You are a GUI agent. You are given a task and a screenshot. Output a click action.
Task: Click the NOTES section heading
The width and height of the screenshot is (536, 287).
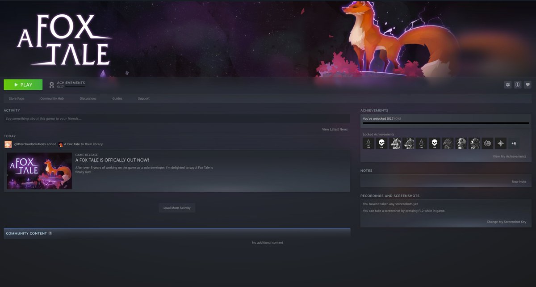[366, 171]
